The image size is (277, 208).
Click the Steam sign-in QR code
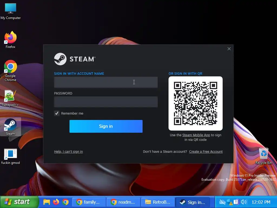tap(195, 103)
